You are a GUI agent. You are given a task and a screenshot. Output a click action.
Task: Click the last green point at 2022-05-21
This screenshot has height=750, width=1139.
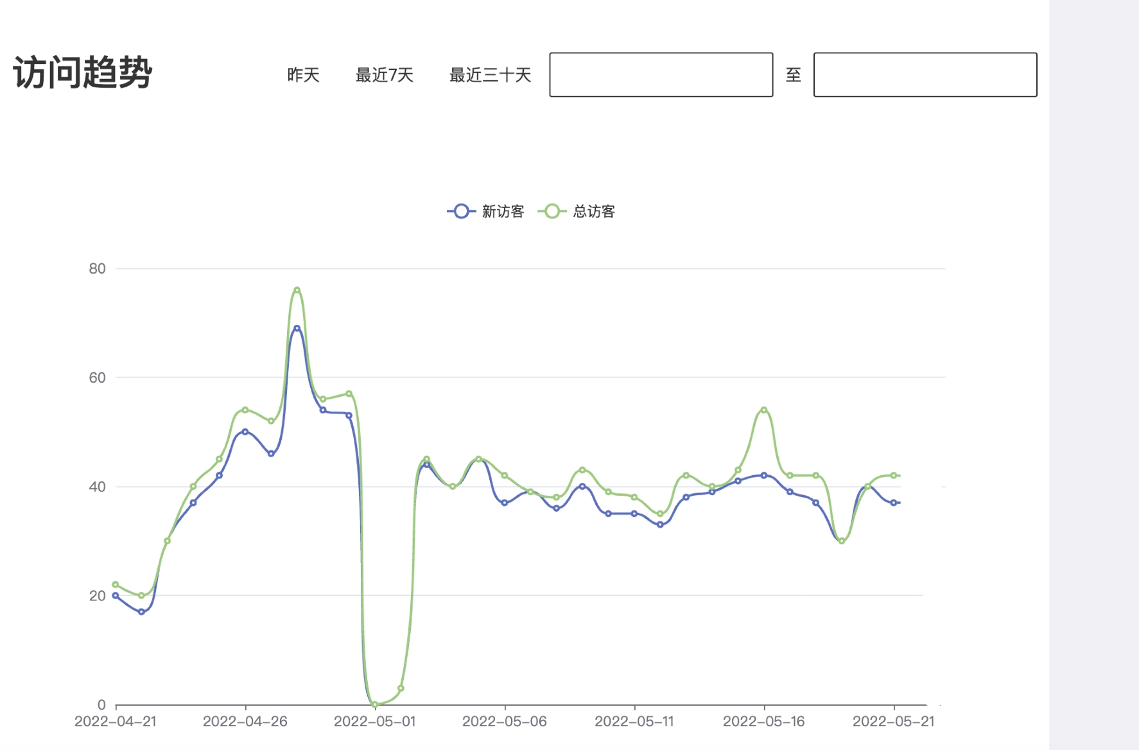(893, 476)
